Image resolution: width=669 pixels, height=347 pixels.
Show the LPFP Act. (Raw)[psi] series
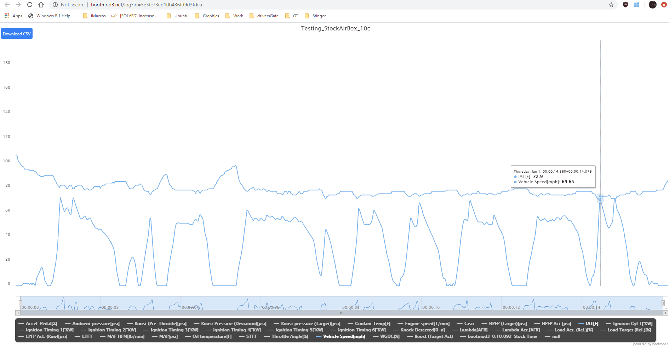(43, 336)
